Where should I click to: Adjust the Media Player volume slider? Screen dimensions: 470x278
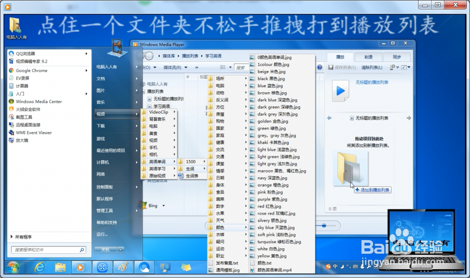tap(324, 226)
